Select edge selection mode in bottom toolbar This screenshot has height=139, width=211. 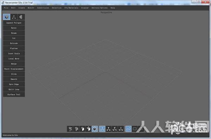[76, 129]
